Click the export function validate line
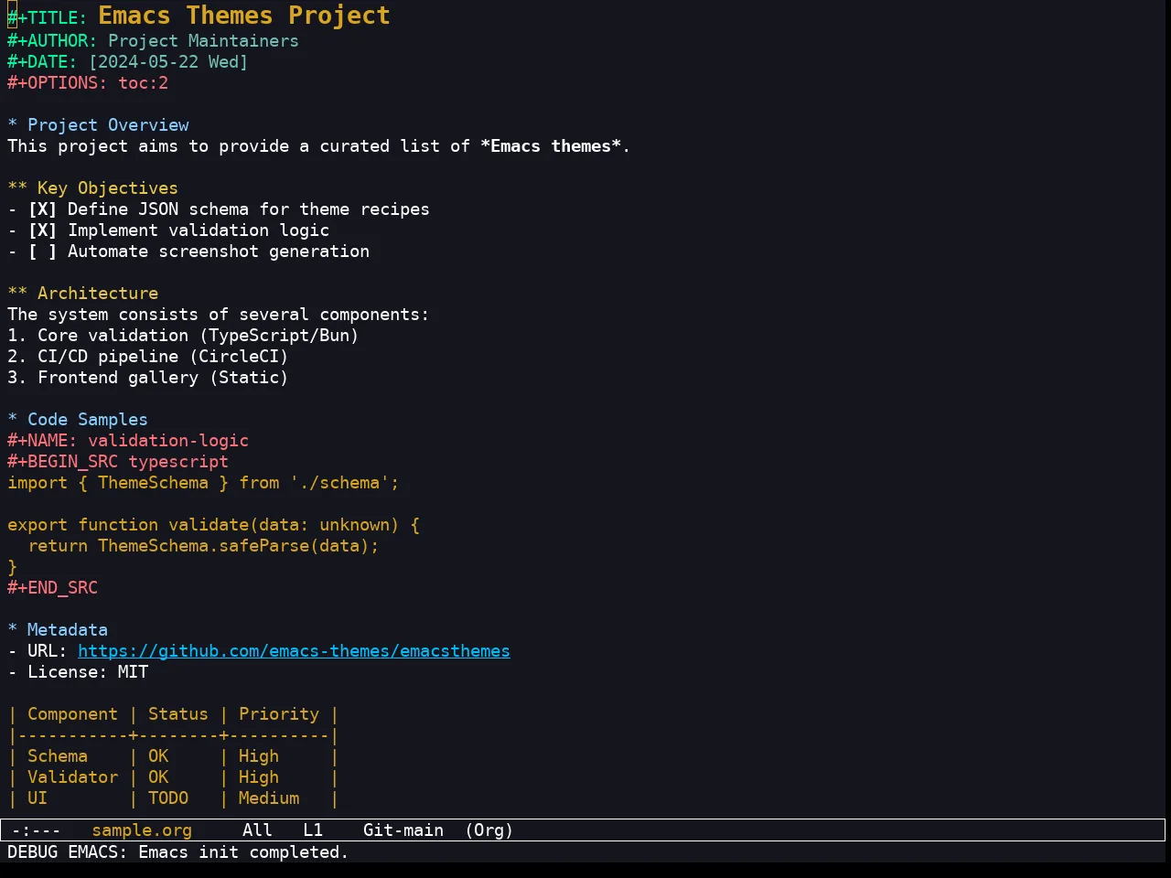 [x=213, y=525]
